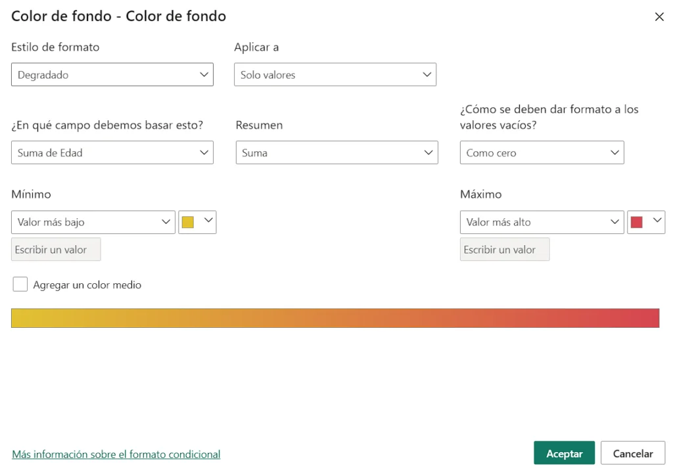
Task: Open the "Como cero" empty values dropdown
Action: click(x=542, y=152)
